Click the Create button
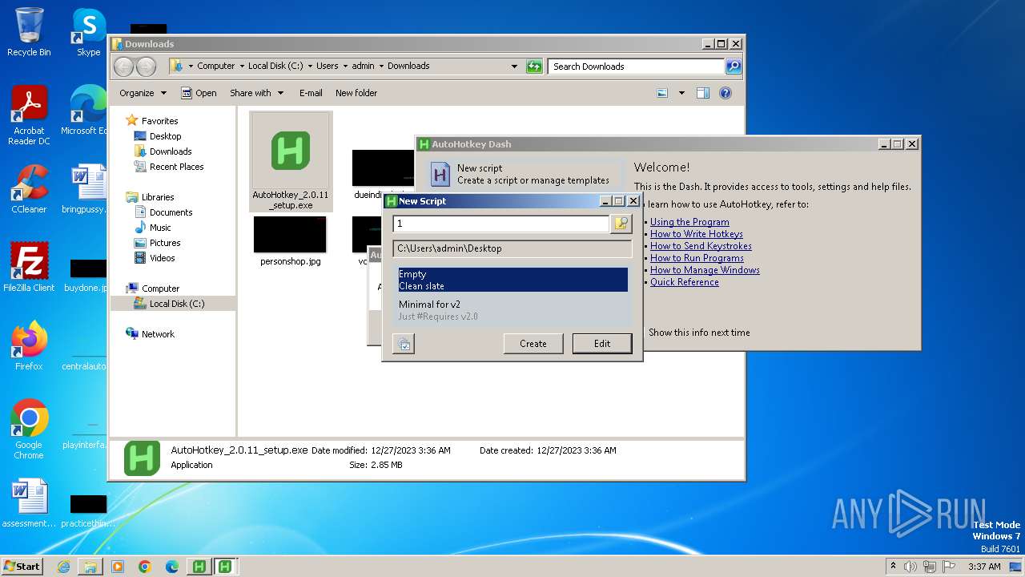 tap(533, 344)
